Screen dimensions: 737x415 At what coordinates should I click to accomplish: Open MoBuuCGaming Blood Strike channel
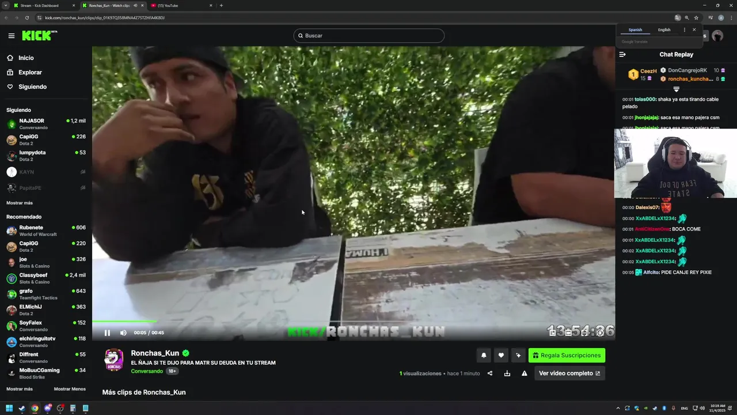46,373
